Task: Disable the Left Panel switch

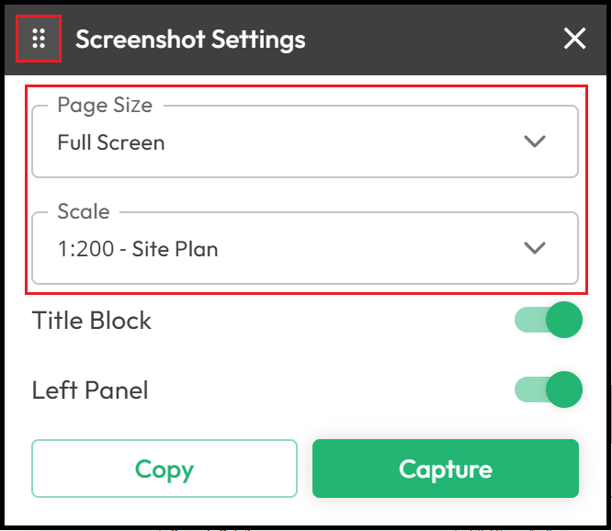Action: (x=549, y=390)
